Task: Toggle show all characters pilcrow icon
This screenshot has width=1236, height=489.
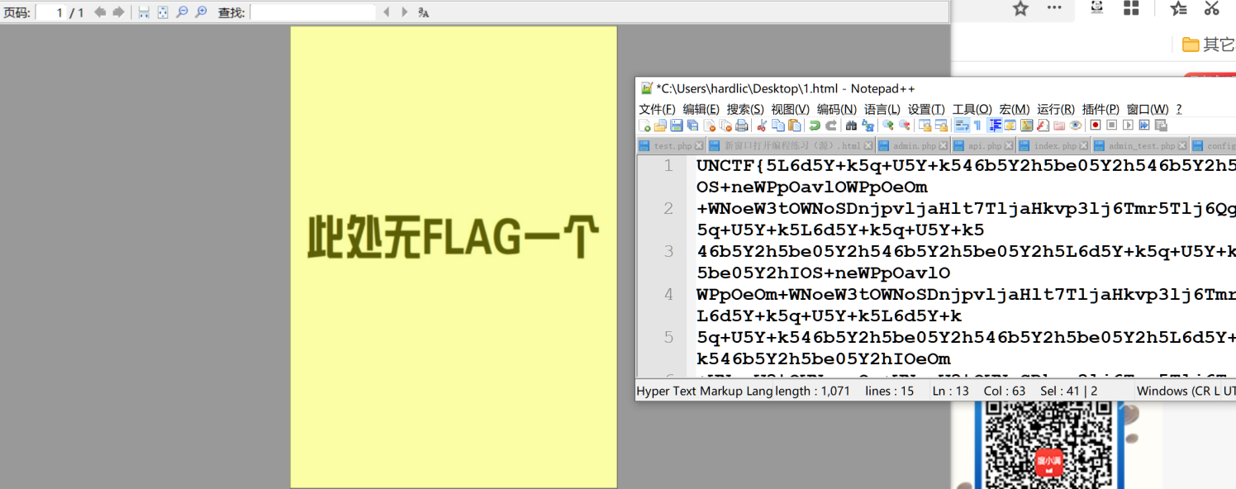Action: [x=977, y=126]
